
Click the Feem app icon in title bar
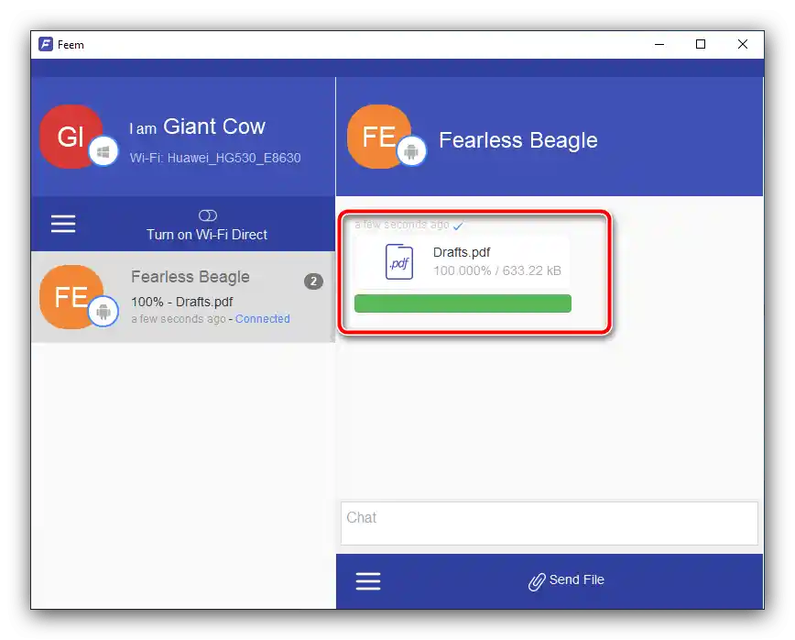click(x=46, y=44)
